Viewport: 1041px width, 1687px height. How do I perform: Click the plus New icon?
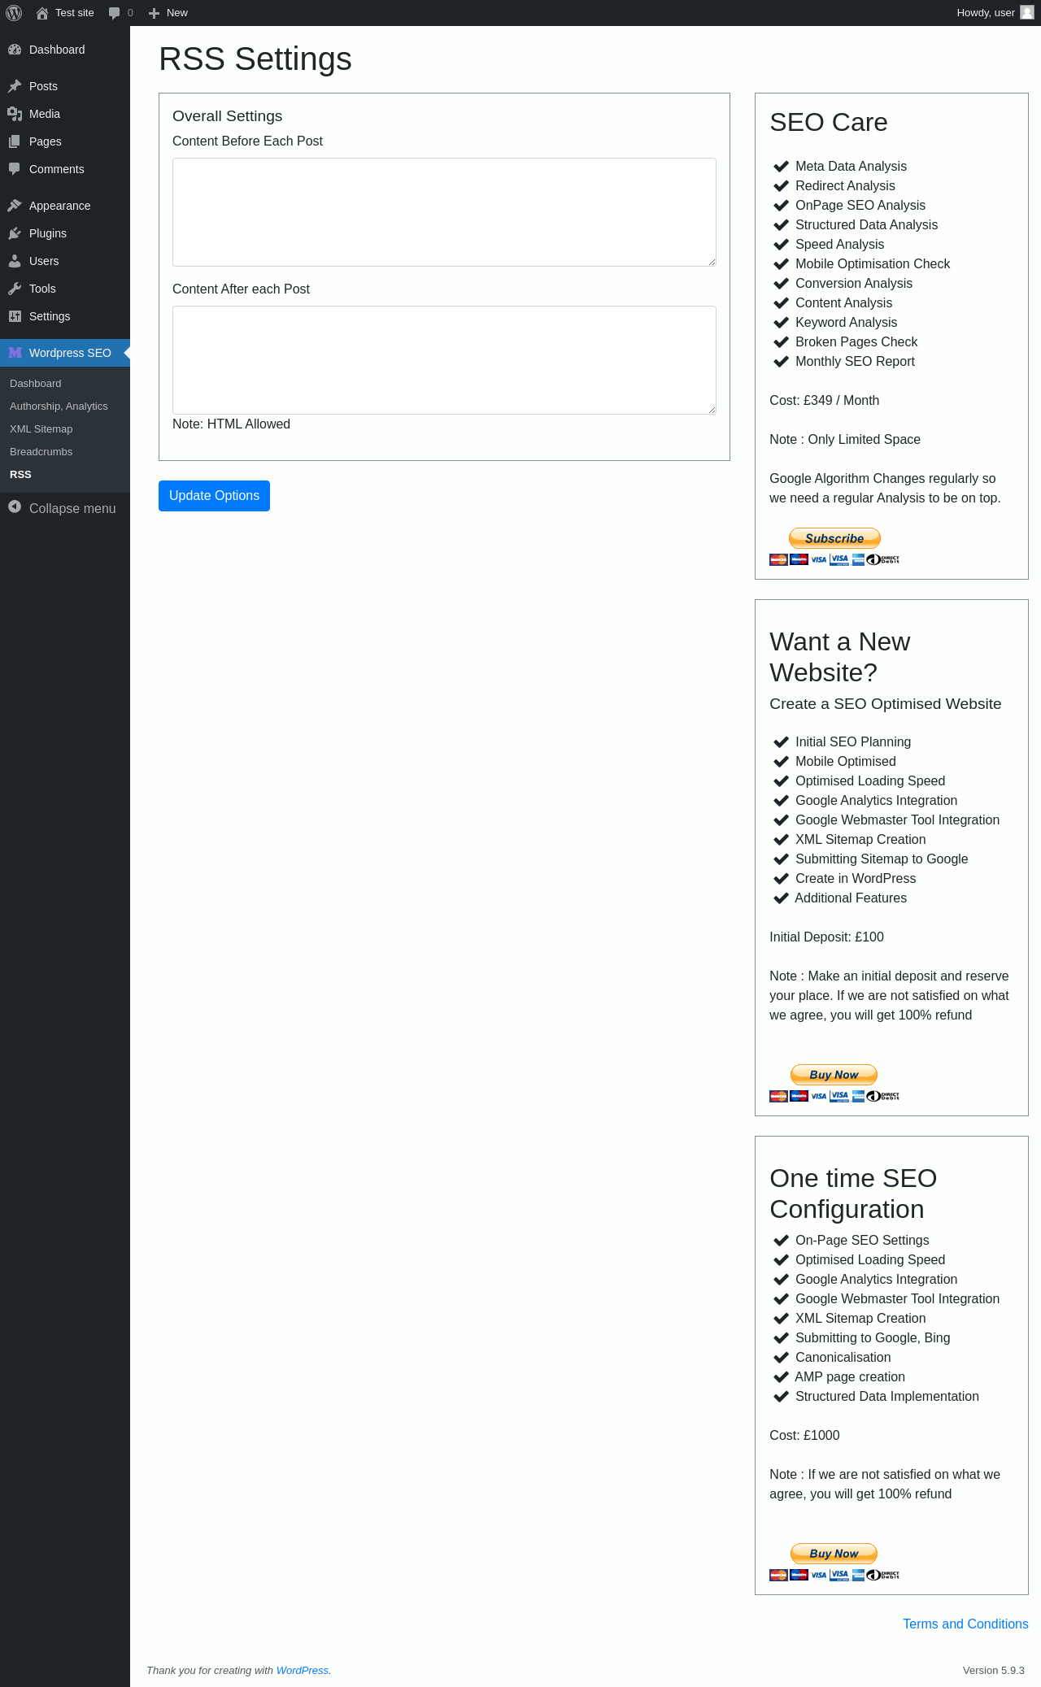(x=154, y=13)
